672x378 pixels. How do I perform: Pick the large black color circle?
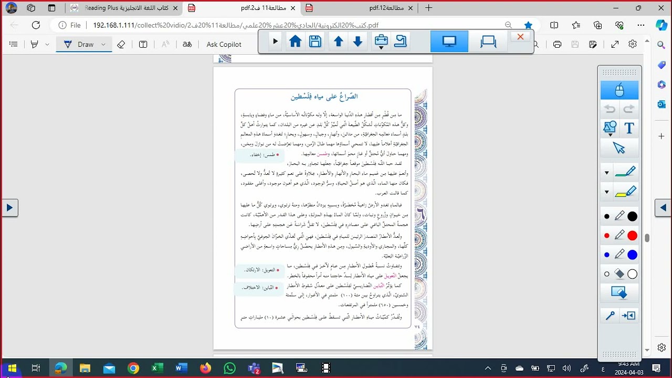click(x=632, y=216)
